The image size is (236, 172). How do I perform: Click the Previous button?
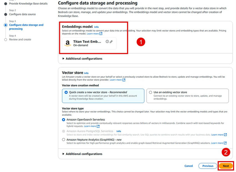click(208, 166)
